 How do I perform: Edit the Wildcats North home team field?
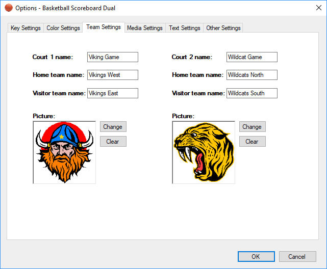pos(251,75)
